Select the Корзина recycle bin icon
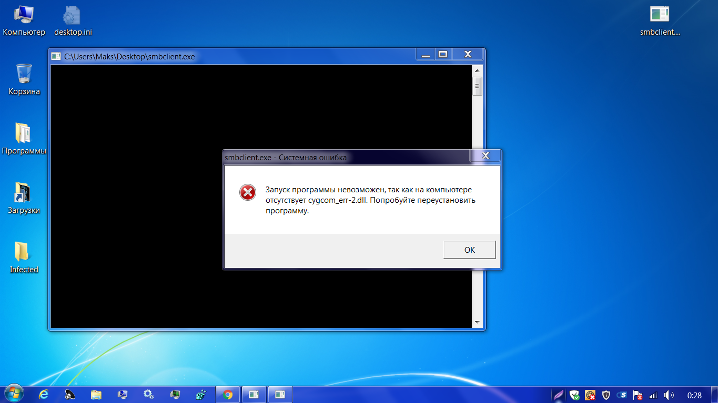The width and height of the screenshot is (718, 403). (x=24, y=80)
